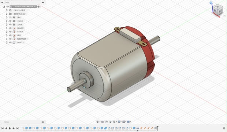The image size is (227, 132).
Task: Click the CASE:1 component icon
Action: coord(14,32)
